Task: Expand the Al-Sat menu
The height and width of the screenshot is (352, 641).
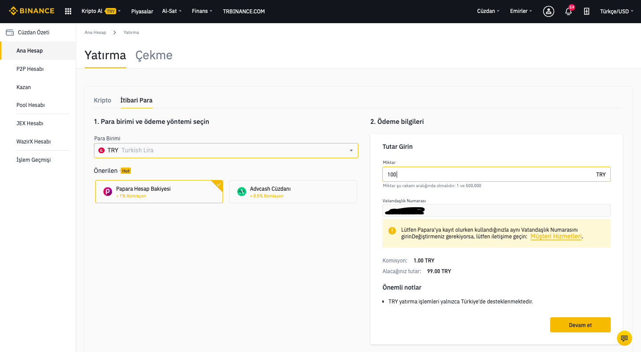Action: pyautogui.click(x=172, y=11)
